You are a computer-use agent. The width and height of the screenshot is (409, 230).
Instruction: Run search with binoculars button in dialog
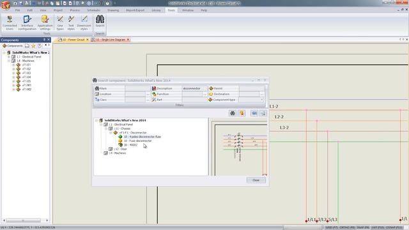click(233, 113)
